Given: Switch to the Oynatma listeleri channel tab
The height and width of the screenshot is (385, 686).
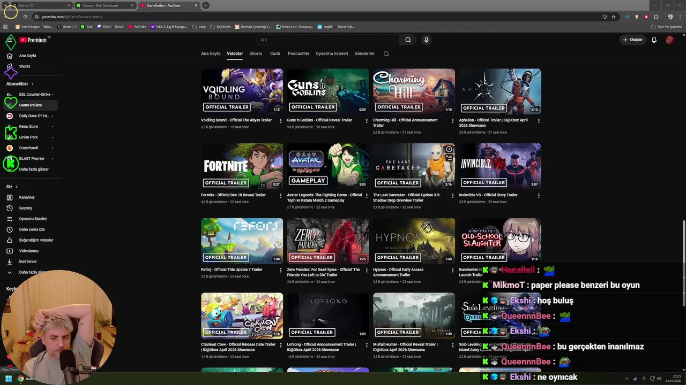Looking at the screenshot, I should (x=332, y=53).
